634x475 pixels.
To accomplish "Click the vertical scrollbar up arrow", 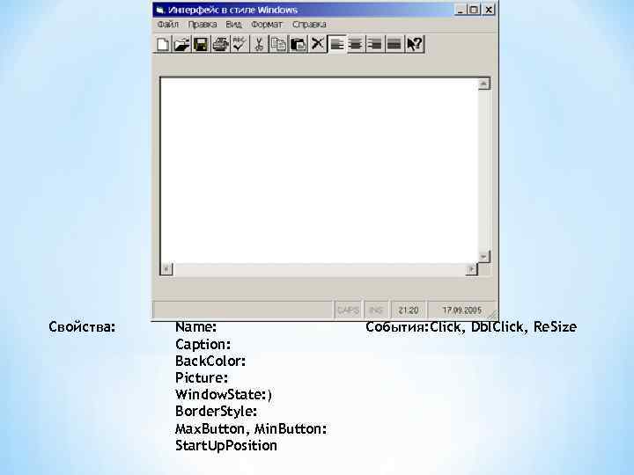I will tap(484, 84).
